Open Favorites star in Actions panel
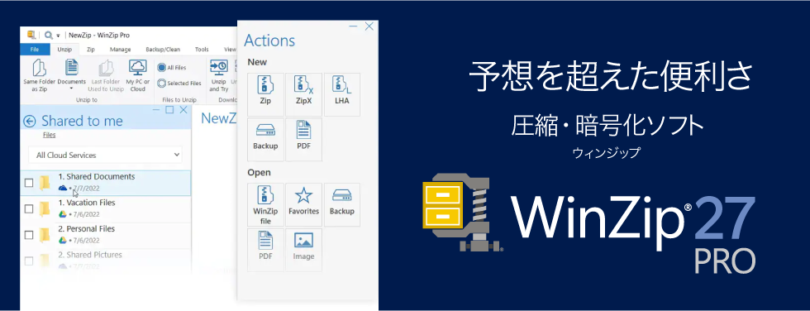The height and width of the screenshot is (311, 810). (304, 204)
